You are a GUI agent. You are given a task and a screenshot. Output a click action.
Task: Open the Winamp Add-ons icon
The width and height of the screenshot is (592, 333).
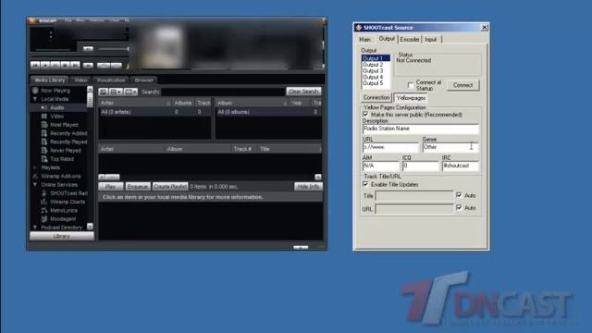point(35,177)
